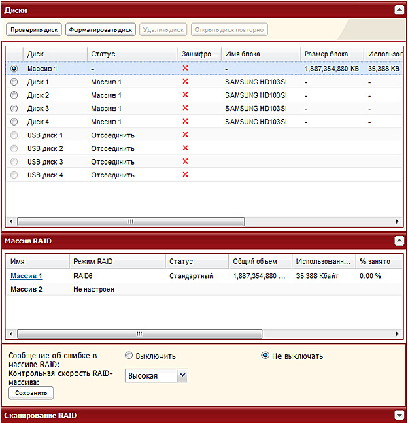
Task: Select the Не выключать radio option
Action: tap(265, 356)
